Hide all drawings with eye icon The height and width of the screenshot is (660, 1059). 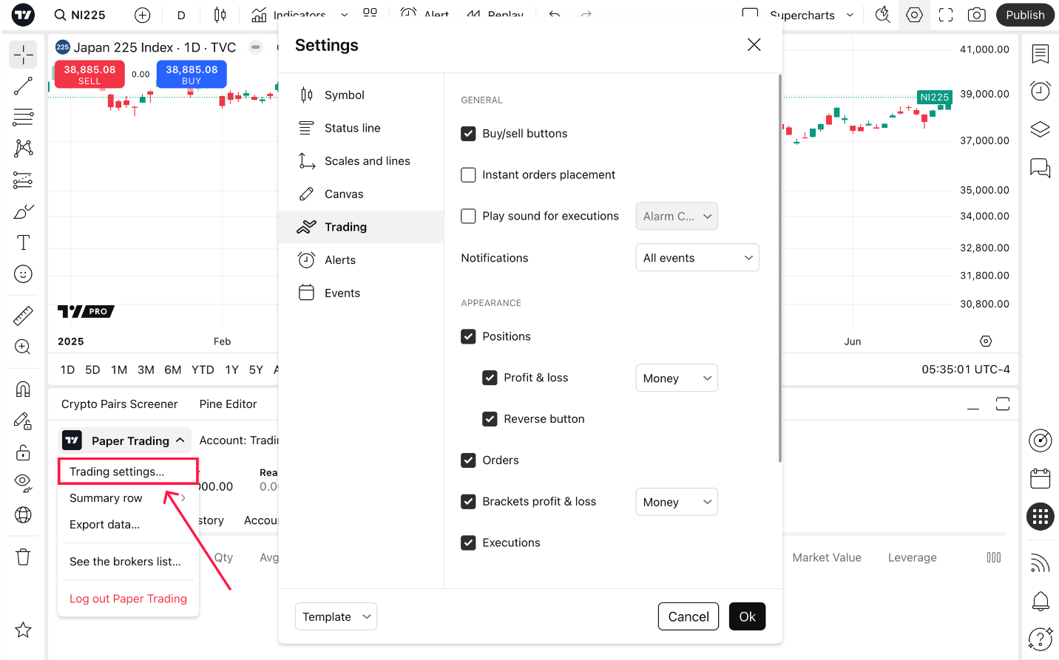click(23, 483)
